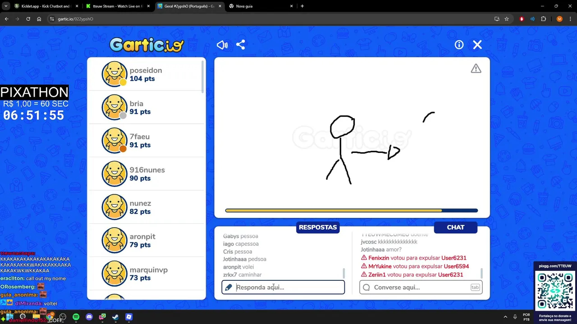Viewport: 577px width, 324px height.
Task: Click aronpit's player avatar
Action: 114,240
